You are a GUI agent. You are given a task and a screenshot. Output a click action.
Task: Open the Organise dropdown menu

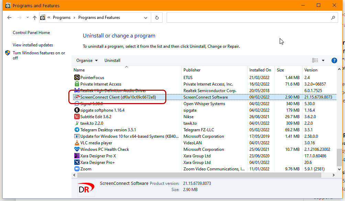click(87, 60)
